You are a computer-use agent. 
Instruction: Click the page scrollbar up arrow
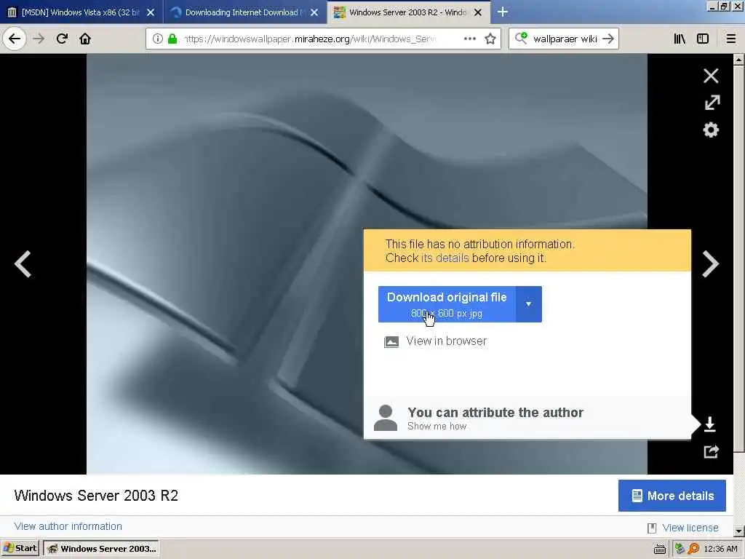coord(739,60)
